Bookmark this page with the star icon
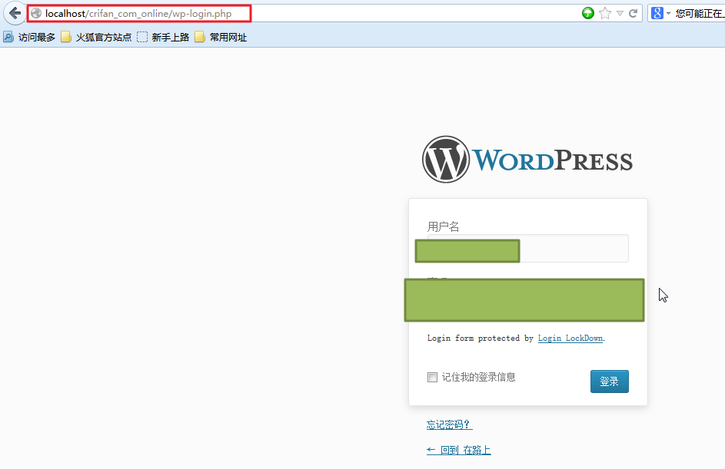 pyautogui.click(x=605, y=13)
